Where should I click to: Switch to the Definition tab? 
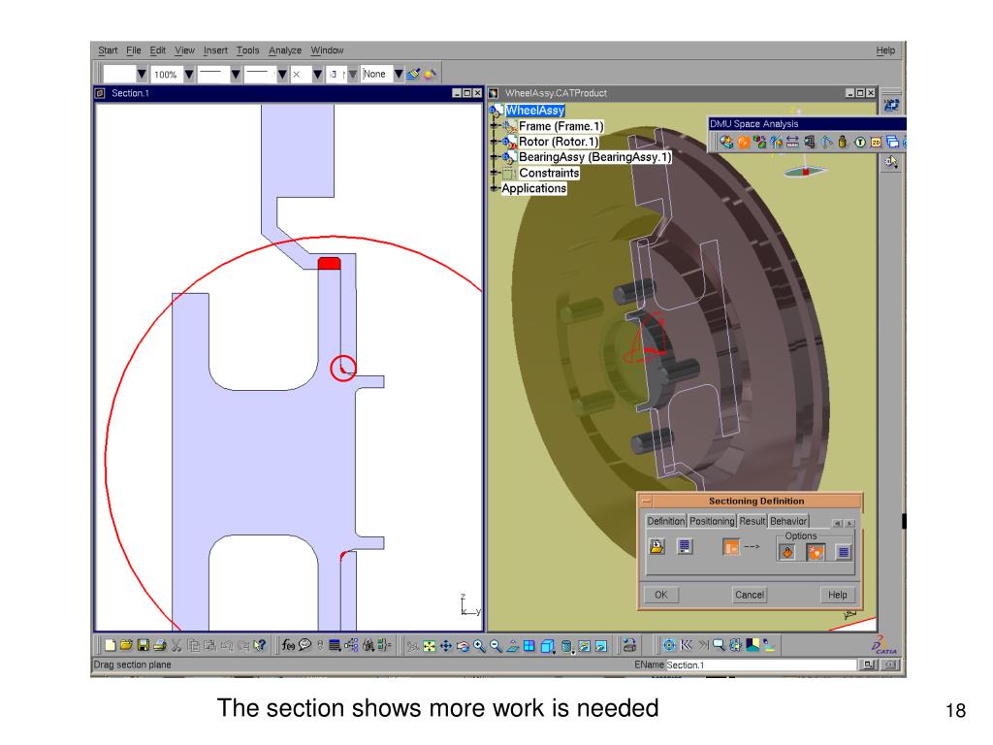[665, 521]
